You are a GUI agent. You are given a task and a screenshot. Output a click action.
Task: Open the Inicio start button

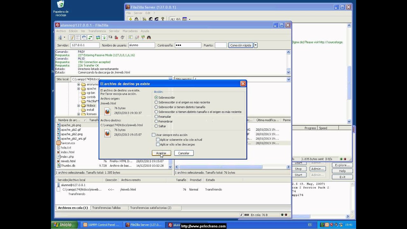(x=64, y=225)
